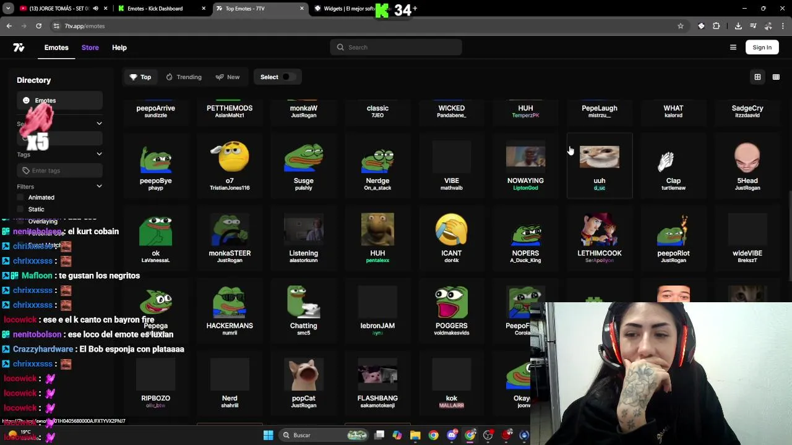Image resolution: width=792 pixels, height=445 pixels.
Task: Open Copilot from the taskbar
Action: point(397,435)
